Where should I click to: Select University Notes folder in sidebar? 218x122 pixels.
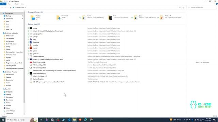pyautogui.click(x=11, y=65)
